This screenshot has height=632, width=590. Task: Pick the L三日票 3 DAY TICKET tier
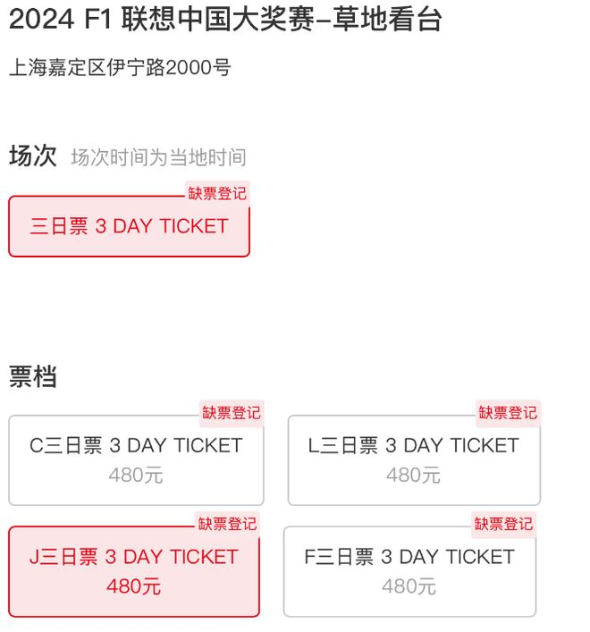click(413, 445)
